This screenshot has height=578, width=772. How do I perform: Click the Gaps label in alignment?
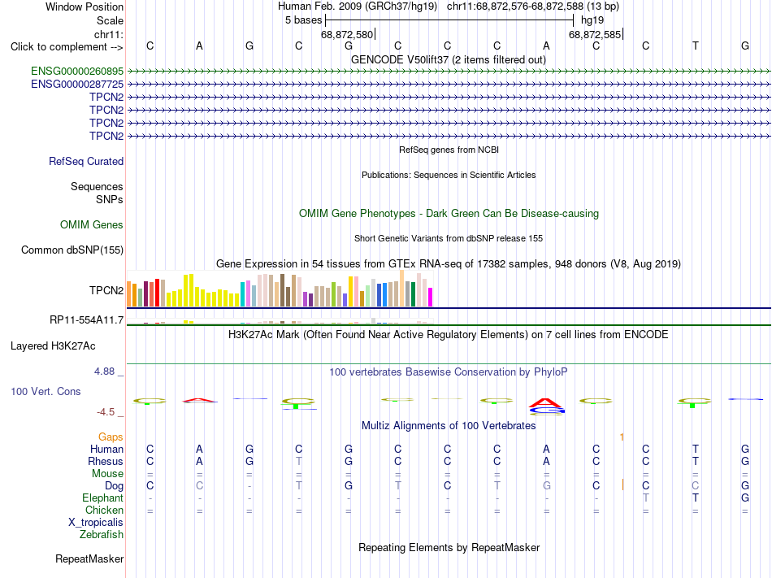[111, 437]
